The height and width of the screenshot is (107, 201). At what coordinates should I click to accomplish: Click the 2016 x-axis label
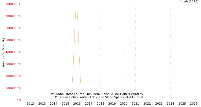(x=77, y=104)
